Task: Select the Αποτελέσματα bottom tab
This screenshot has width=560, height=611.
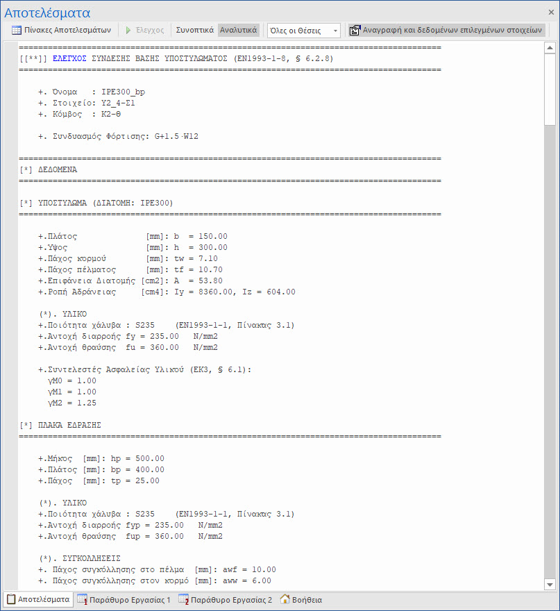Action: point(38,600)
